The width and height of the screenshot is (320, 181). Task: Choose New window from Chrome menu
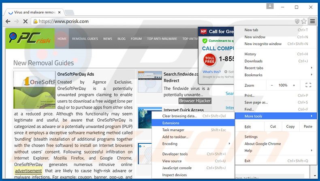[x=276, y=37]
